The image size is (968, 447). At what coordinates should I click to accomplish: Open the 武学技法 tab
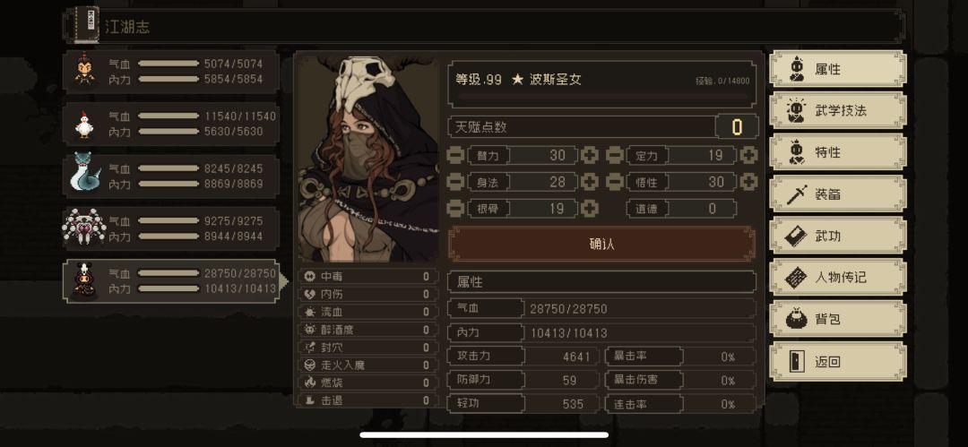click(838, 110)
